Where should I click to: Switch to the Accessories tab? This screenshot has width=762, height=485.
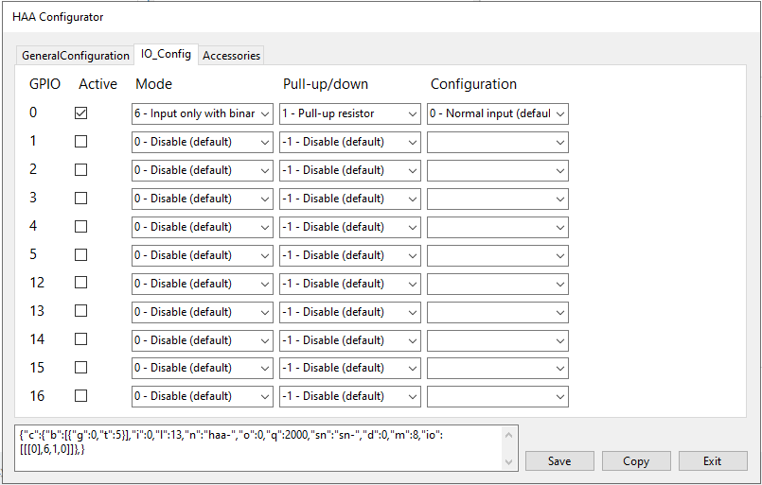pos(232,56)
